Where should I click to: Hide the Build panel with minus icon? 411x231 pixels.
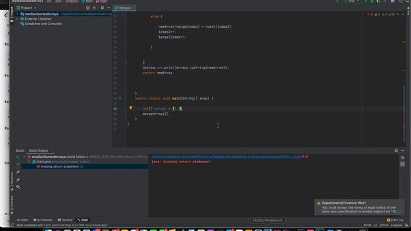point(403,151)
